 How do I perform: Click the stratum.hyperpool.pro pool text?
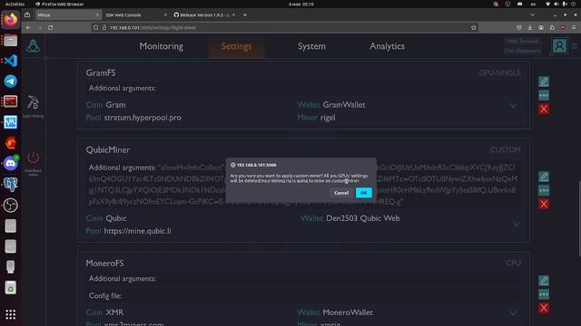(143, 118)
